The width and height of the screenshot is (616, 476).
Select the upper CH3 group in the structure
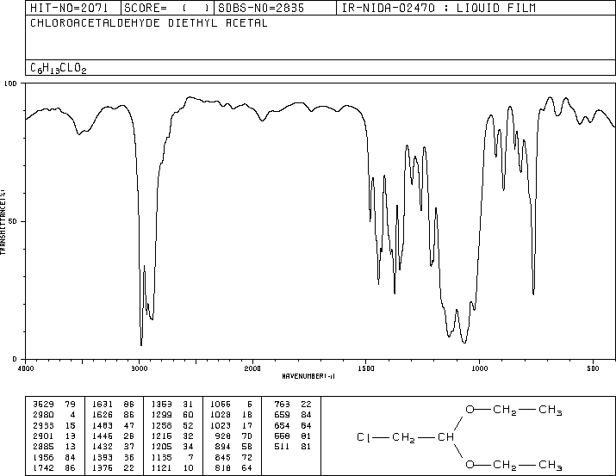[550, 411]
